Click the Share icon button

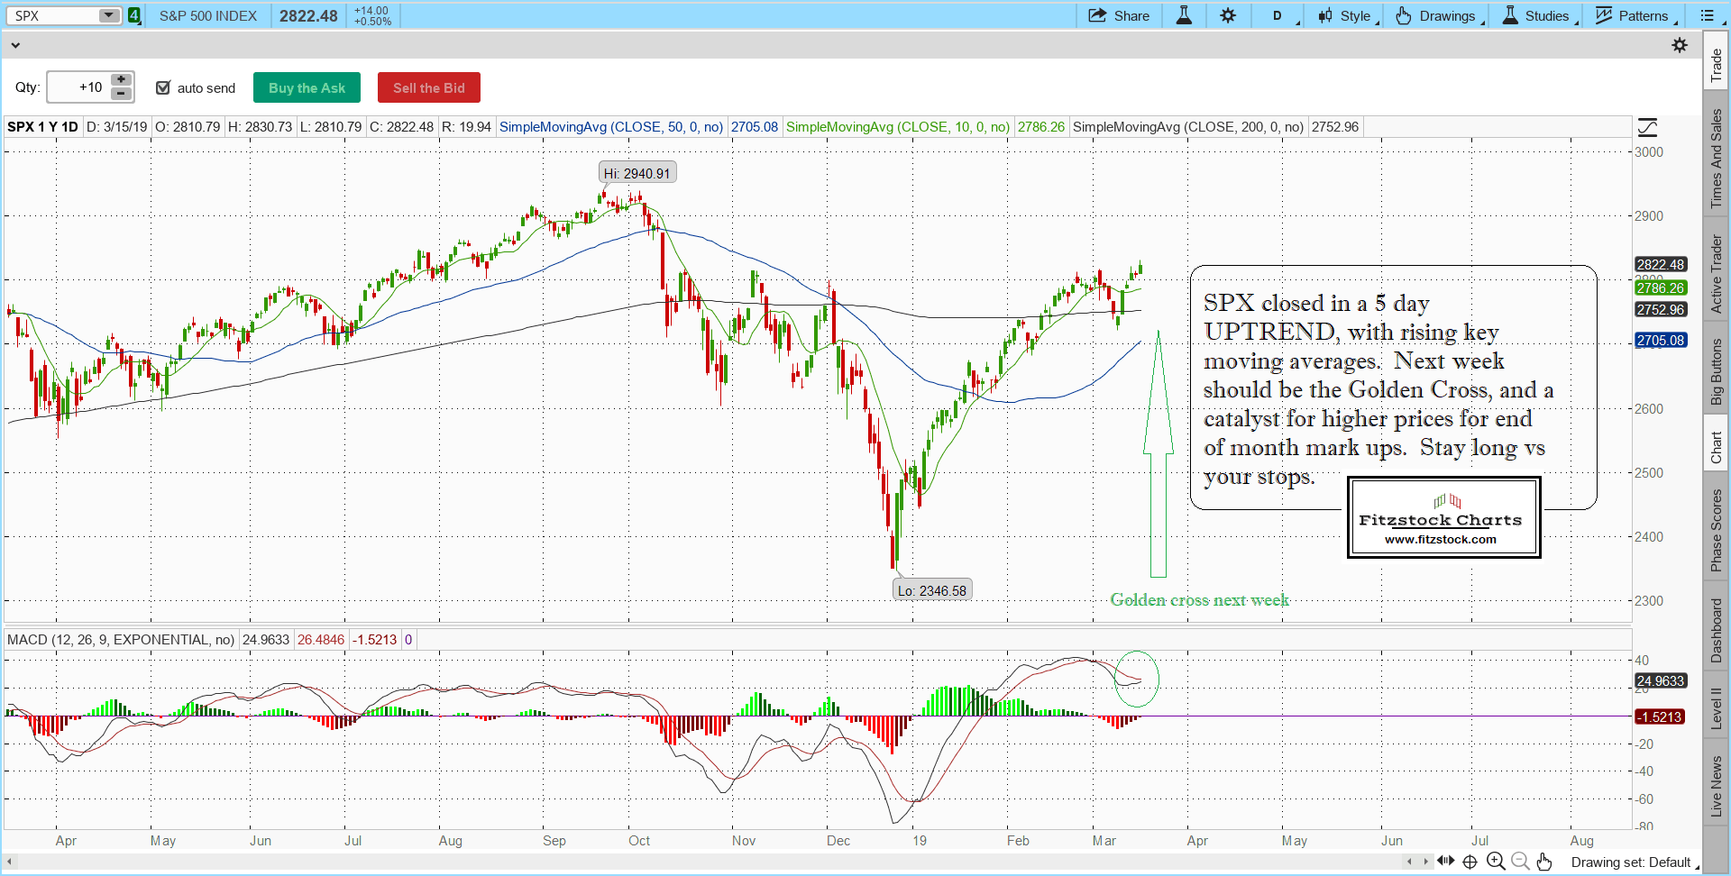tap(1118, 15)
